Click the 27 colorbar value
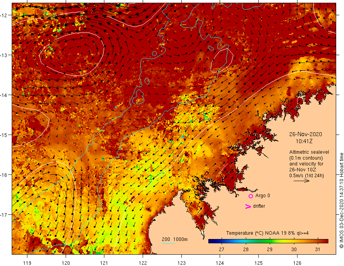The height and width of the screenshot is (266, 344). [x=222, y=249]
